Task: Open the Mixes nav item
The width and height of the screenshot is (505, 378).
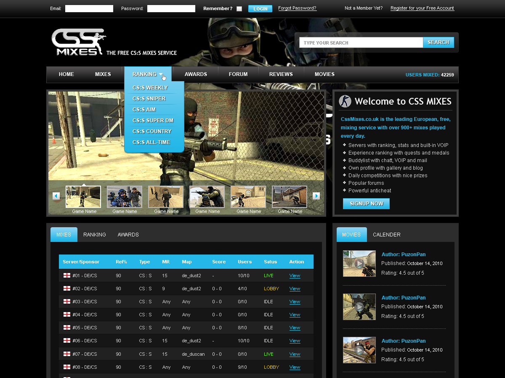Action: click(x=103, y=74)
